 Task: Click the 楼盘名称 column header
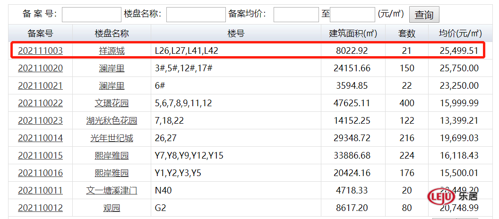(x=112, y=33)
